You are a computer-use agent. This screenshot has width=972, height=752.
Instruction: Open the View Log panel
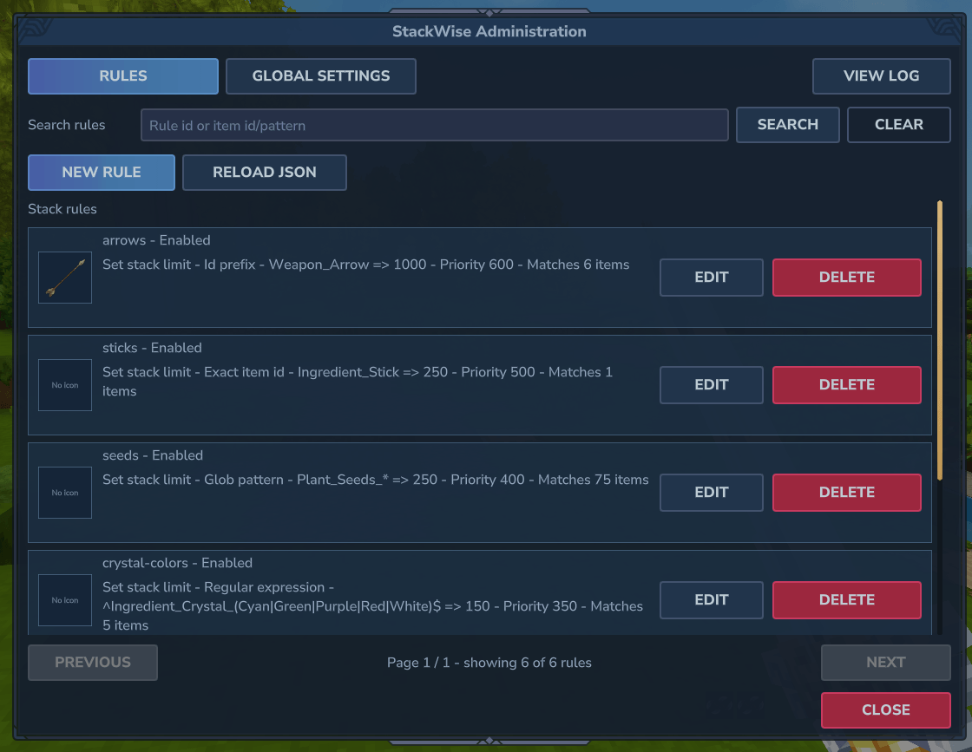[x=881, y=76]
